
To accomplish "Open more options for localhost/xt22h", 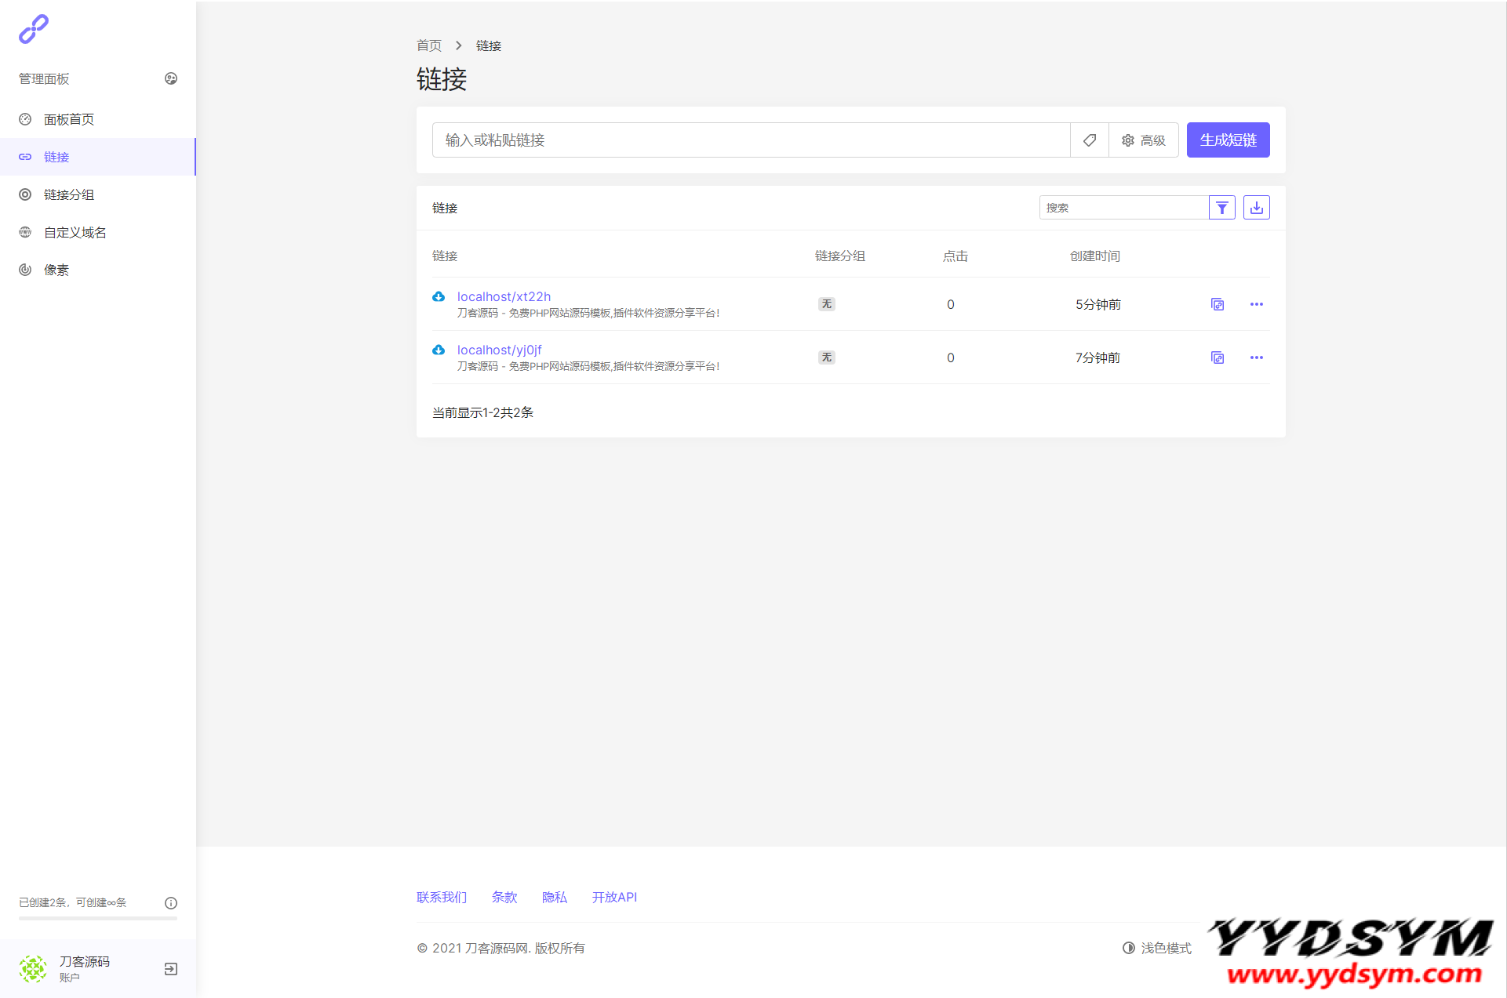I will [x=1256, y=304].
